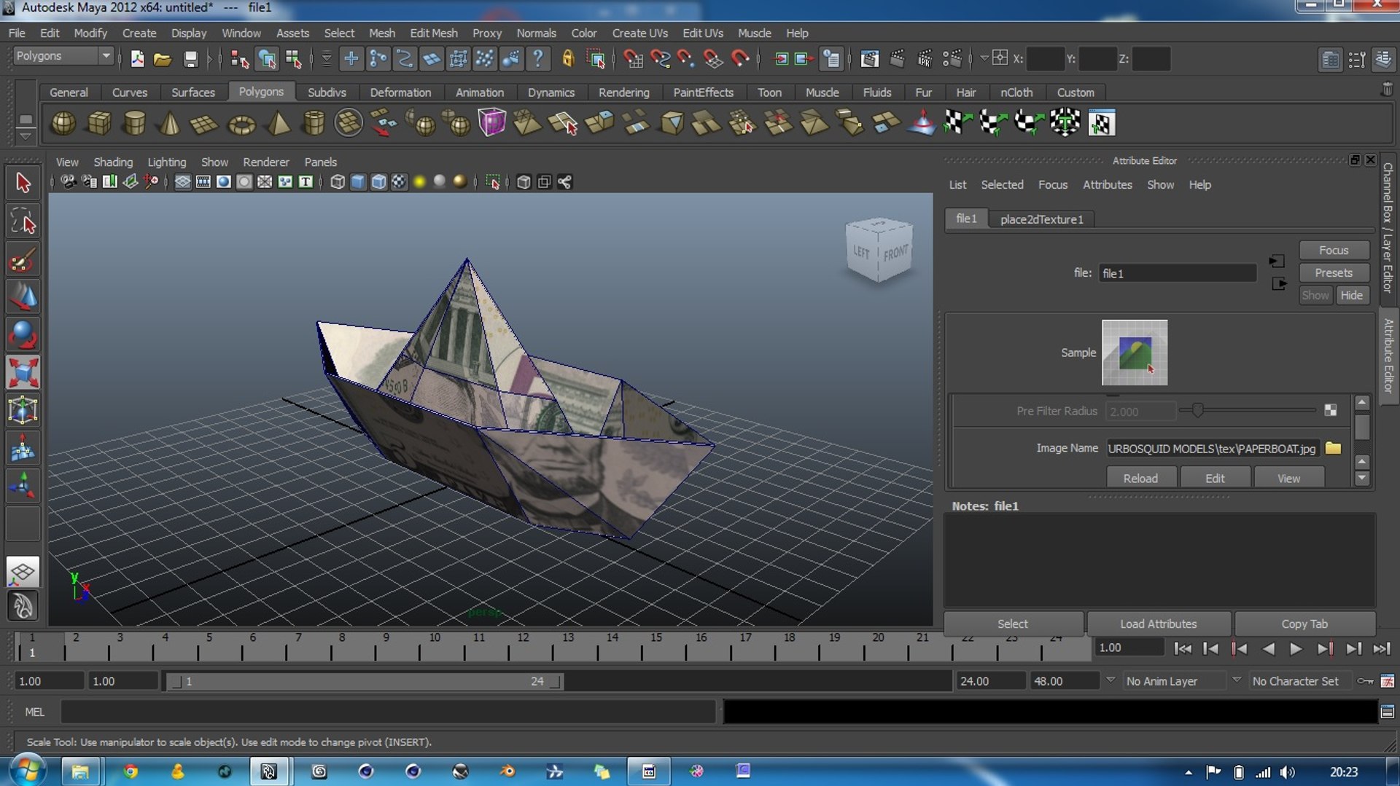
Task: Open the Polygons menu set dropdown
Action: coord(63,56)
